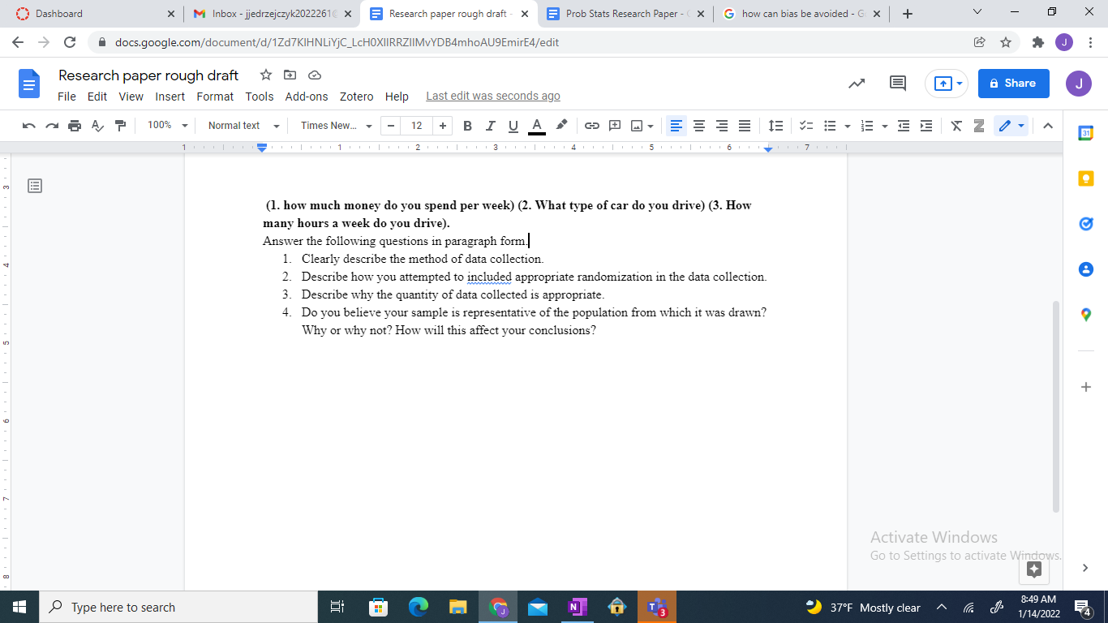Click the Print icon
Viewport: 1108px width, 623px height.
tap(74, 126)
